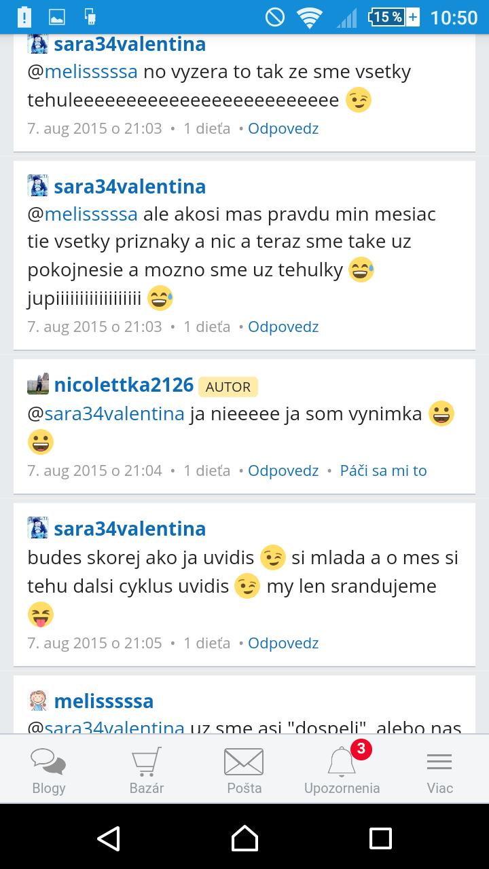The height and width of the screenshot is (869, 489).
Task: Open the nicolettka2126 username profile link
Action: (124, 385)
